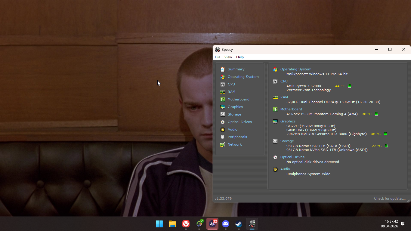The width and height of the screenshot is (411, 231).
Task: Click the Audio speaker icon in sidebar
Action: pyautogui.click(x=222, y=130)
